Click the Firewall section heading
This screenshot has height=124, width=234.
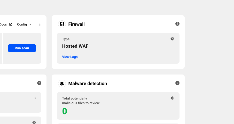tap(76, 24)
